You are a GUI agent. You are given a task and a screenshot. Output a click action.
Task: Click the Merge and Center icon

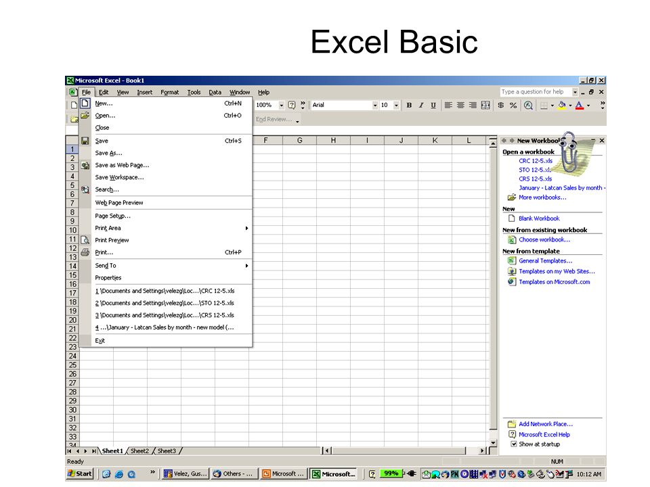[485, 106]
